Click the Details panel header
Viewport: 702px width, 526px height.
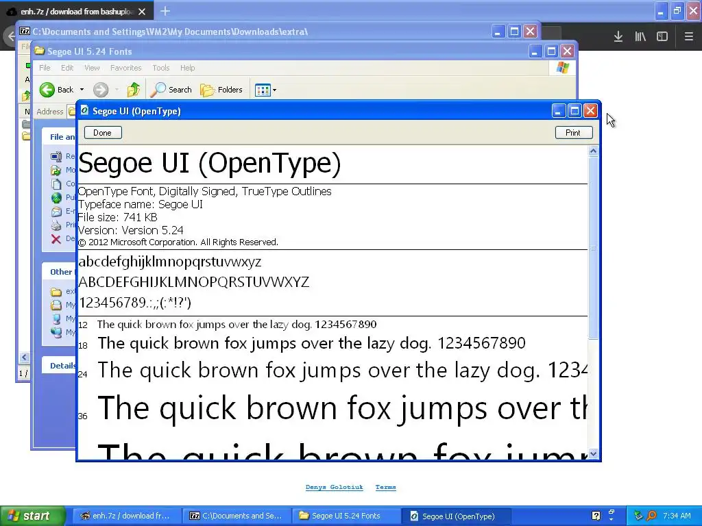[59, 366]
